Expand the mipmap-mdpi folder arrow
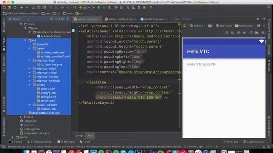This screenshot has width=273, height=153. pyautogui.click(x=30, y=68)
